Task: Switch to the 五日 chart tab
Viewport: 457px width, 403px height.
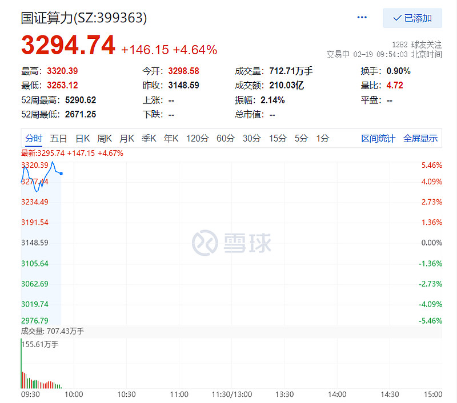Action: pyautogui.click(x=58, y=138)
